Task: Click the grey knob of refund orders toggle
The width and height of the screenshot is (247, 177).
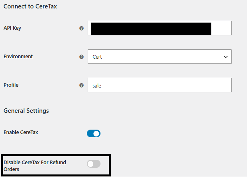Action: (x=90, y=164)
